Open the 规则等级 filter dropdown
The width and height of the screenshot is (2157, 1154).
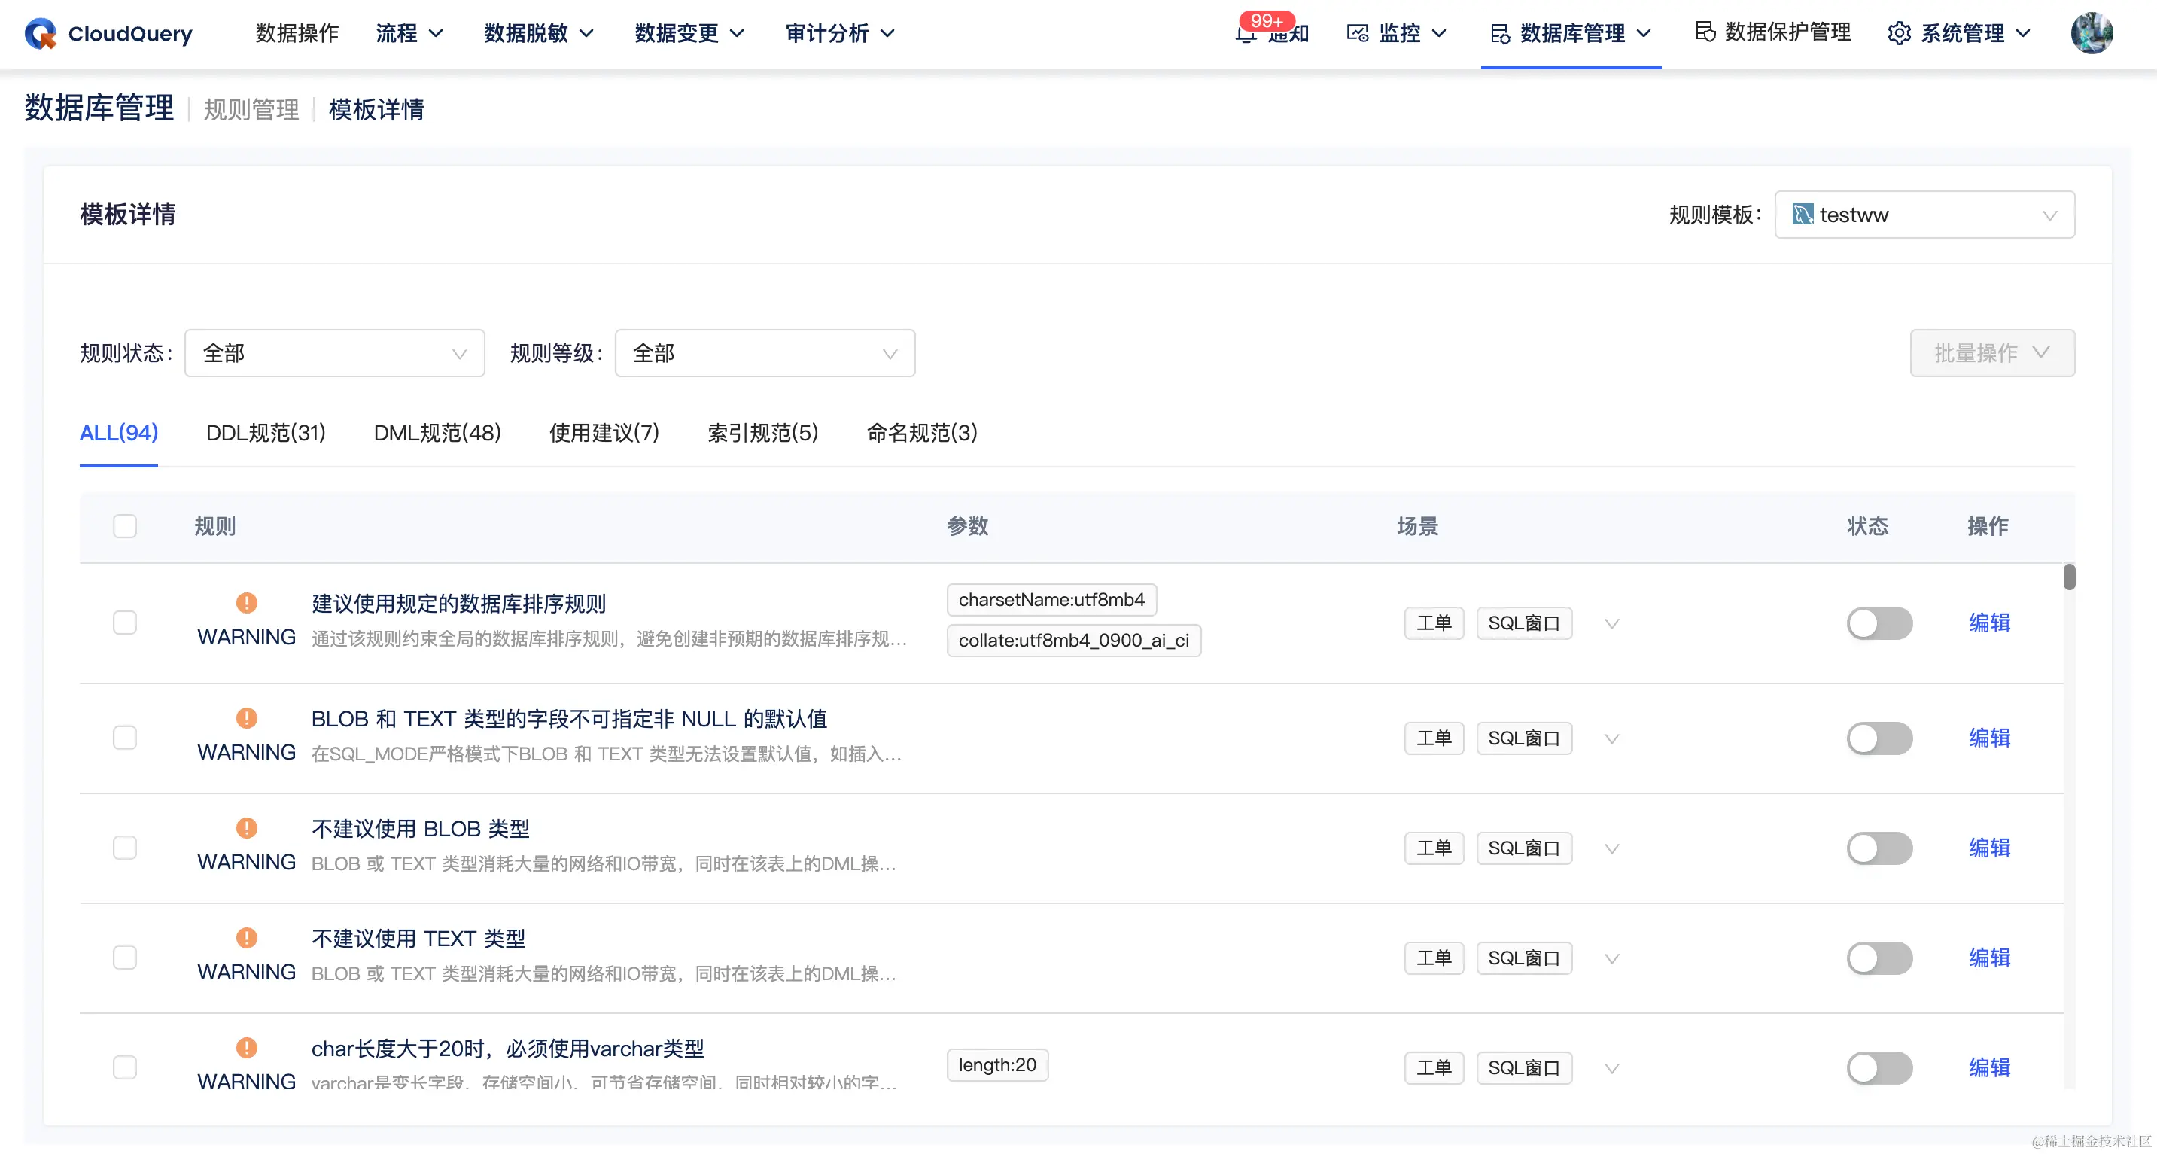point(764,352)
